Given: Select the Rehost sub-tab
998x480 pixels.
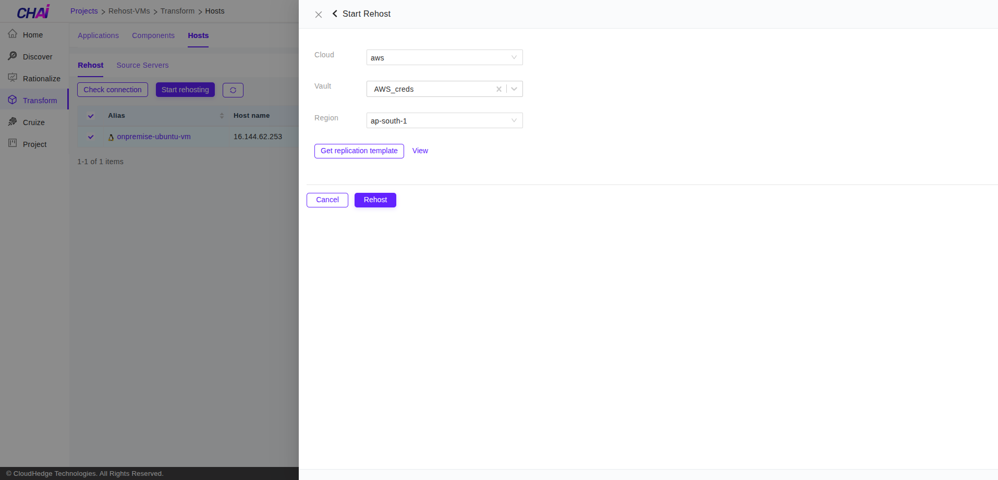Looking at the screenshot, I should [x=91, y=65].
